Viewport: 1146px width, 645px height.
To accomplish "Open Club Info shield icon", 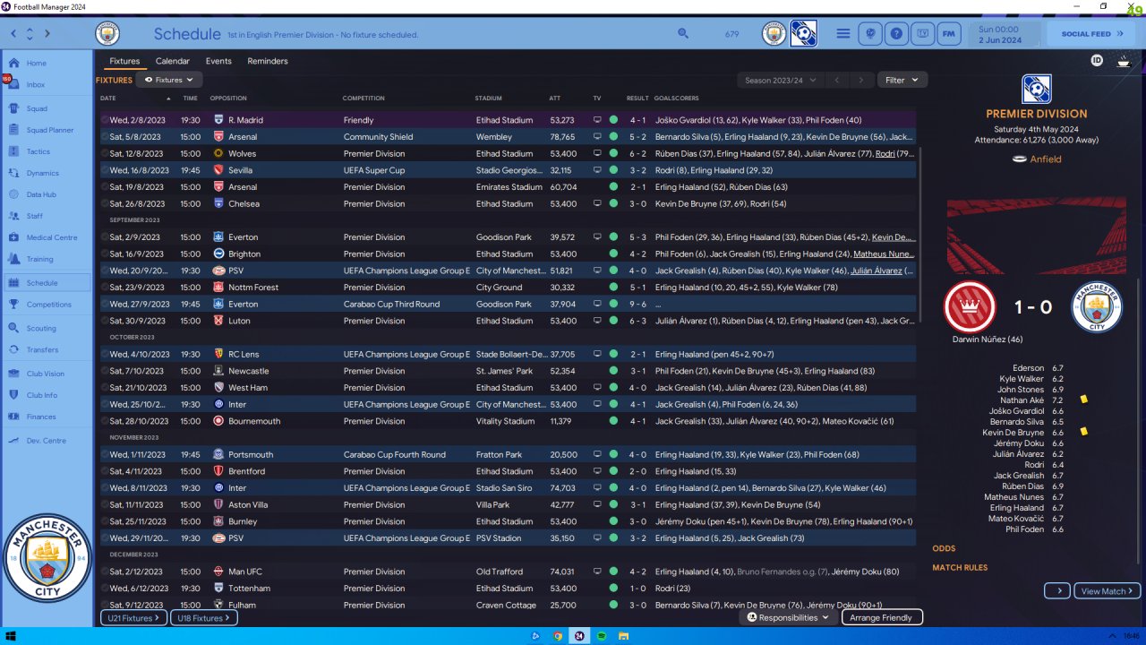I will (x=14, y=395).
